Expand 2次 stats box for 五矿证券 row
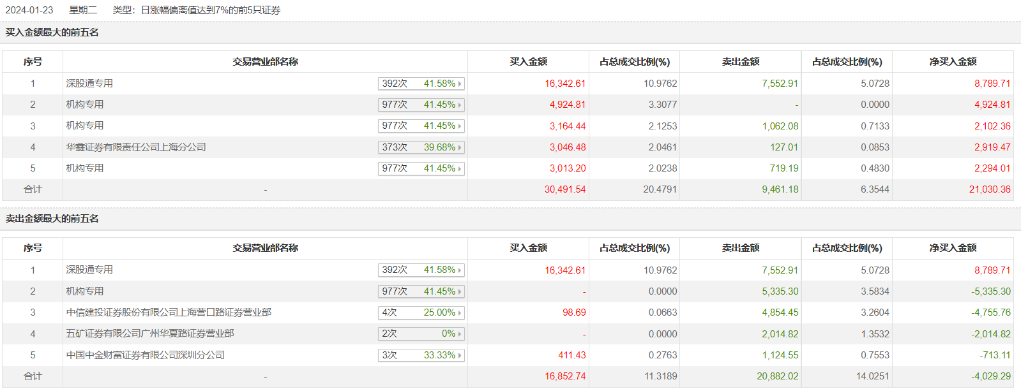This screenshot has width=1021, height=389. point(420,334)
